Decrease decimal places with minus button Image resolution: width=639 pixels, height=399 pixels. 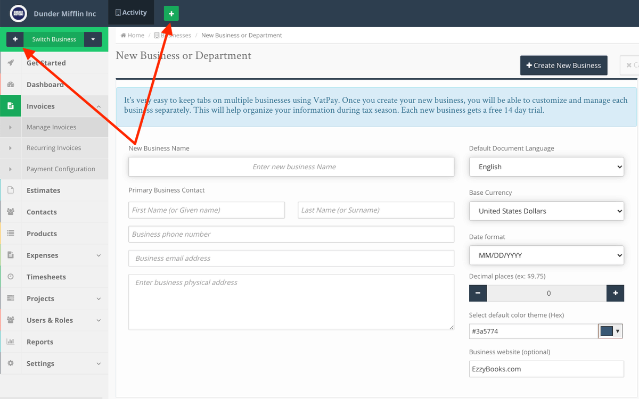pos(478,293)
